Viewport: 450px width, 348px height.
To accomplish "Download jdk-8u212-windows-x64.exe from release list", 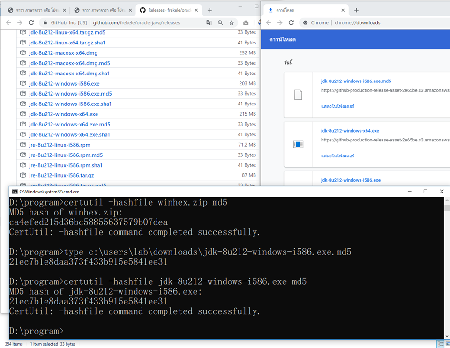I will 63,114.
